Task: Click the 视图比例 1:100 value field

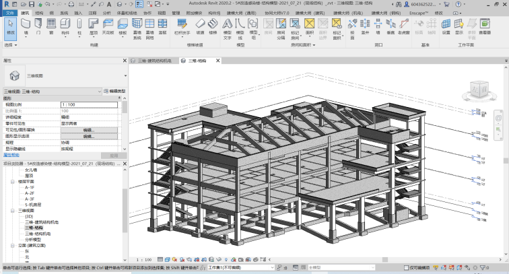Action: (89, 105)
